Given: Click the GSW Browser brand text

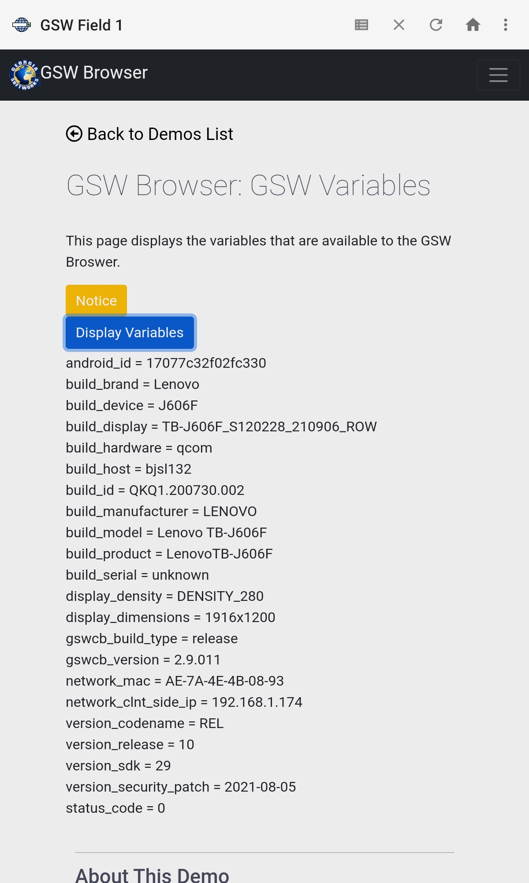Looking at the screenshot, I should click(94, 72).
